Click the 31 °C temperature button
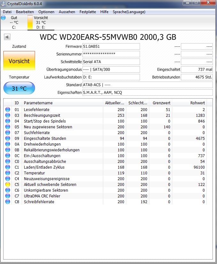This screenshot has height=264, width=217. [x=19, y=88]
